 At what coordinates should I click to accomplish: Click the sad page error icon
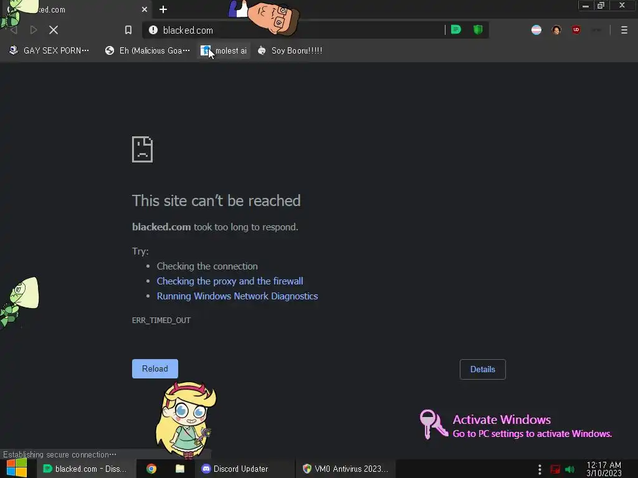tap(143, 149)
